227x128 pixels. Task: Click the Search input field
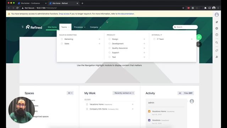(185, 27)
